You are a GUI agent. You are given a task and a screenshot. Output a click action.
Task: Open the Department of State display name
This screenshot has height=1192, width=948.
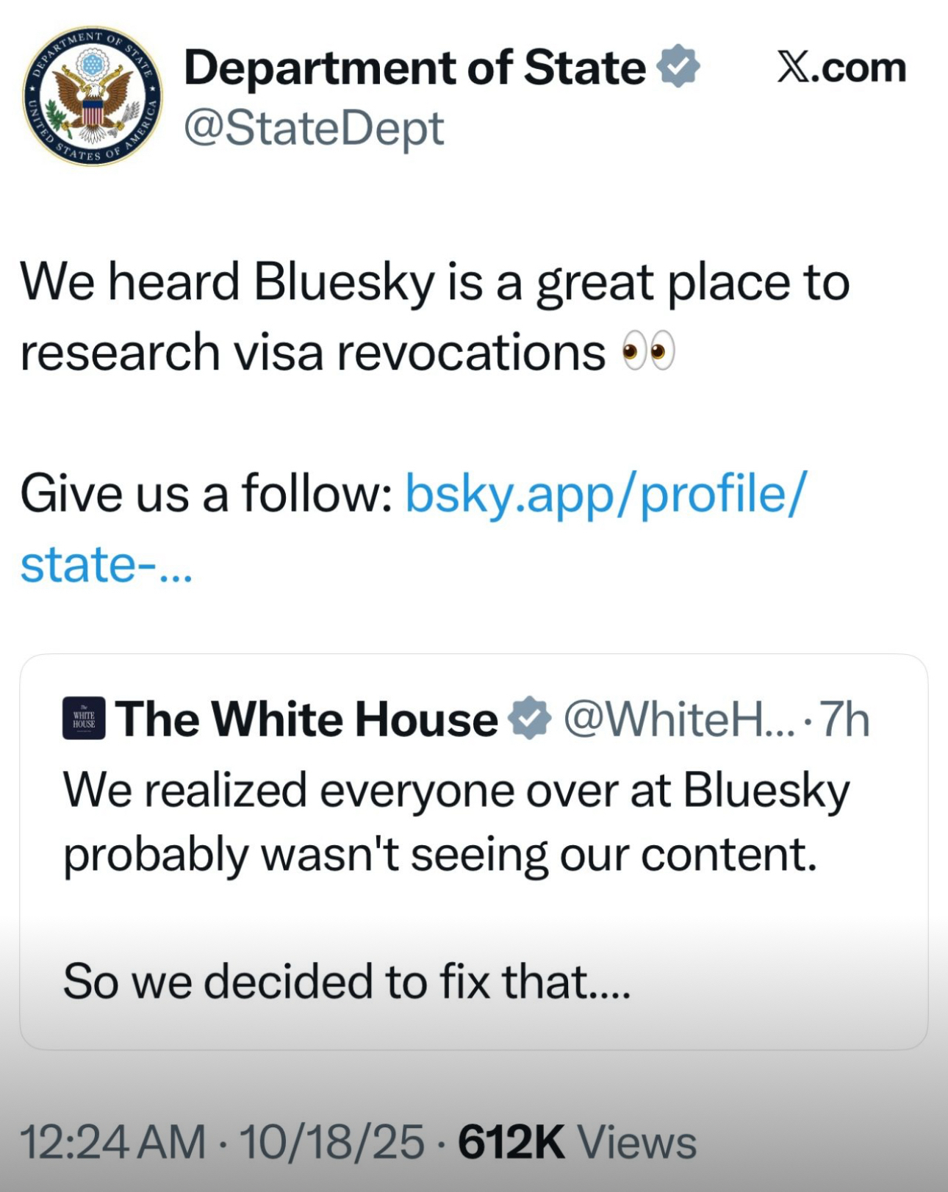414,68
